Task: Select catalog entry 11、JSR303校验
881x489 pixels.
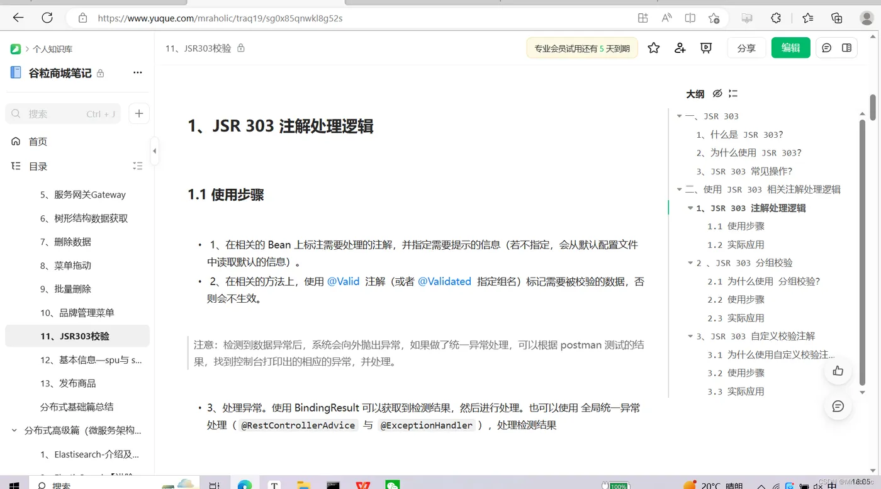Action: 77,336
